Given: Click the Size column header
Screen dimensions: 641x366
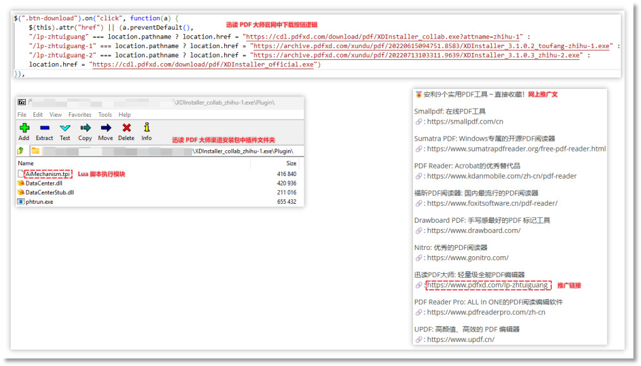Looking at the screenshot, I should (x=291, y=163).
